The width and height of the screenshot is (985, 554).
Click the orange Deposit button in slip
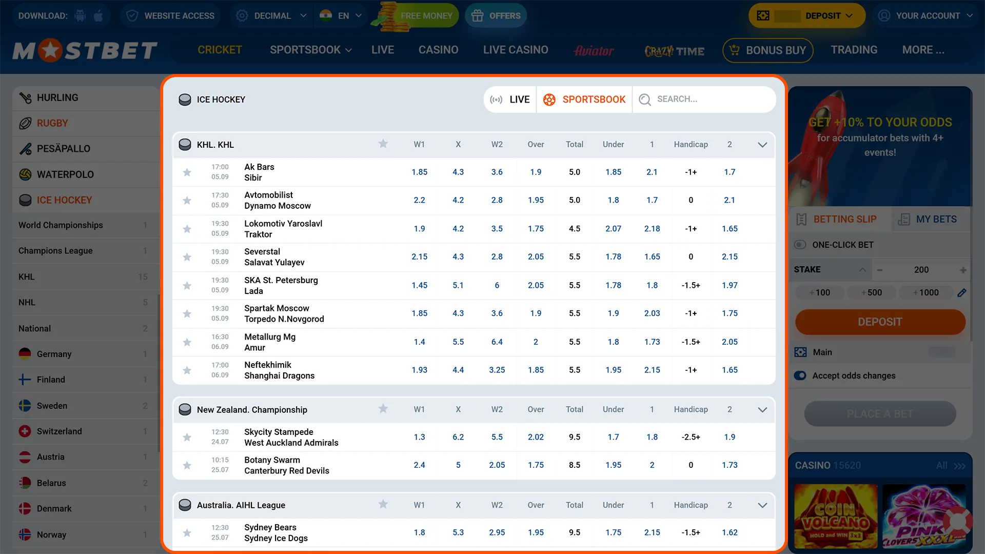880,322
